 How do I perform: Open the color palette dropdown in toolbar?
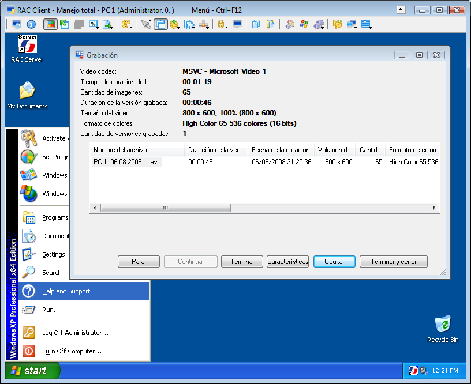pyautogui.click(x=127, y=24)
